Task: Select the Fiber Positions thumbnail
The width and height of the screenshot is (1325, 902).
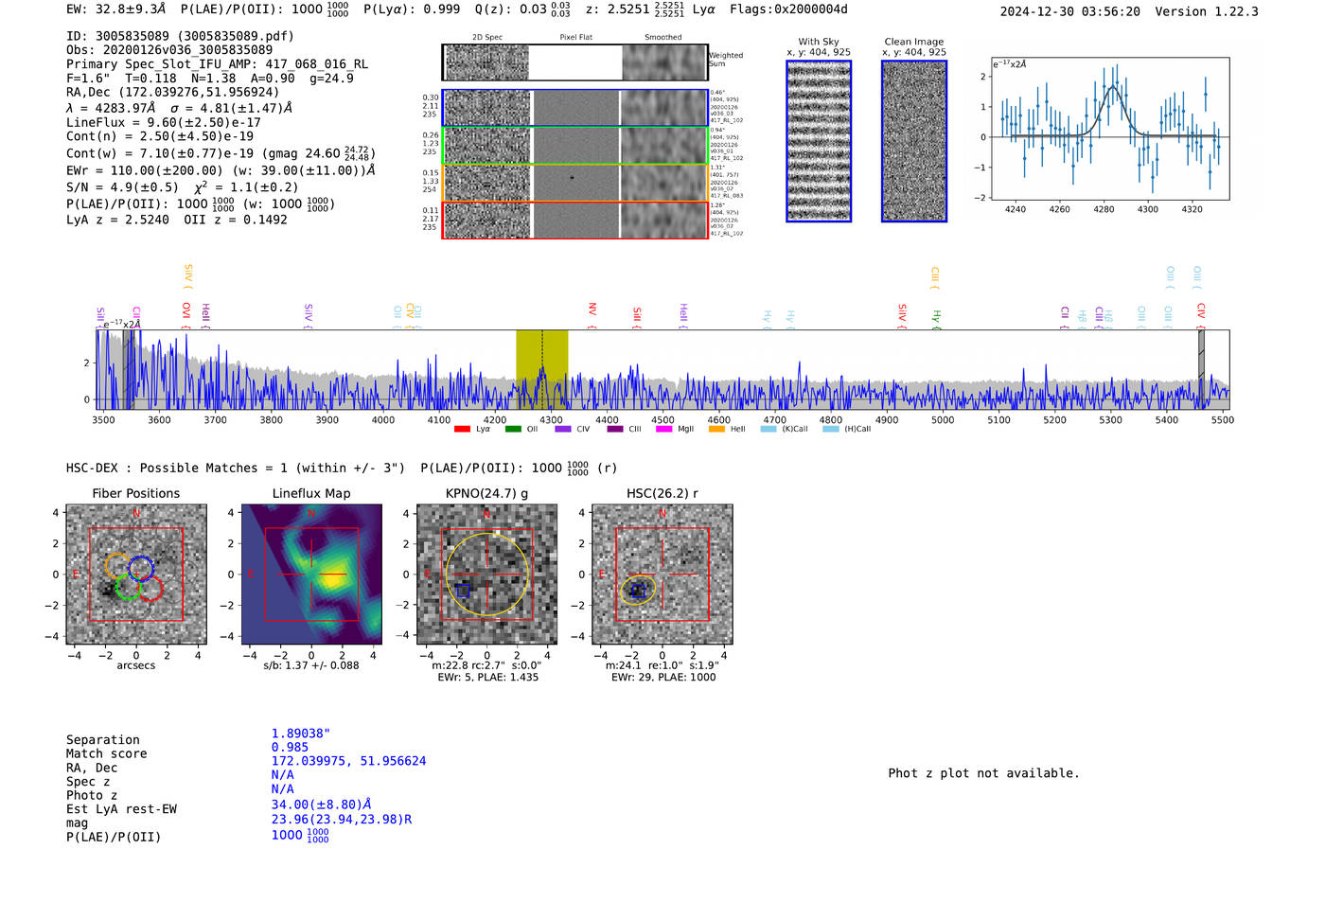Action: pyautogui.click(x=136, y=575)
